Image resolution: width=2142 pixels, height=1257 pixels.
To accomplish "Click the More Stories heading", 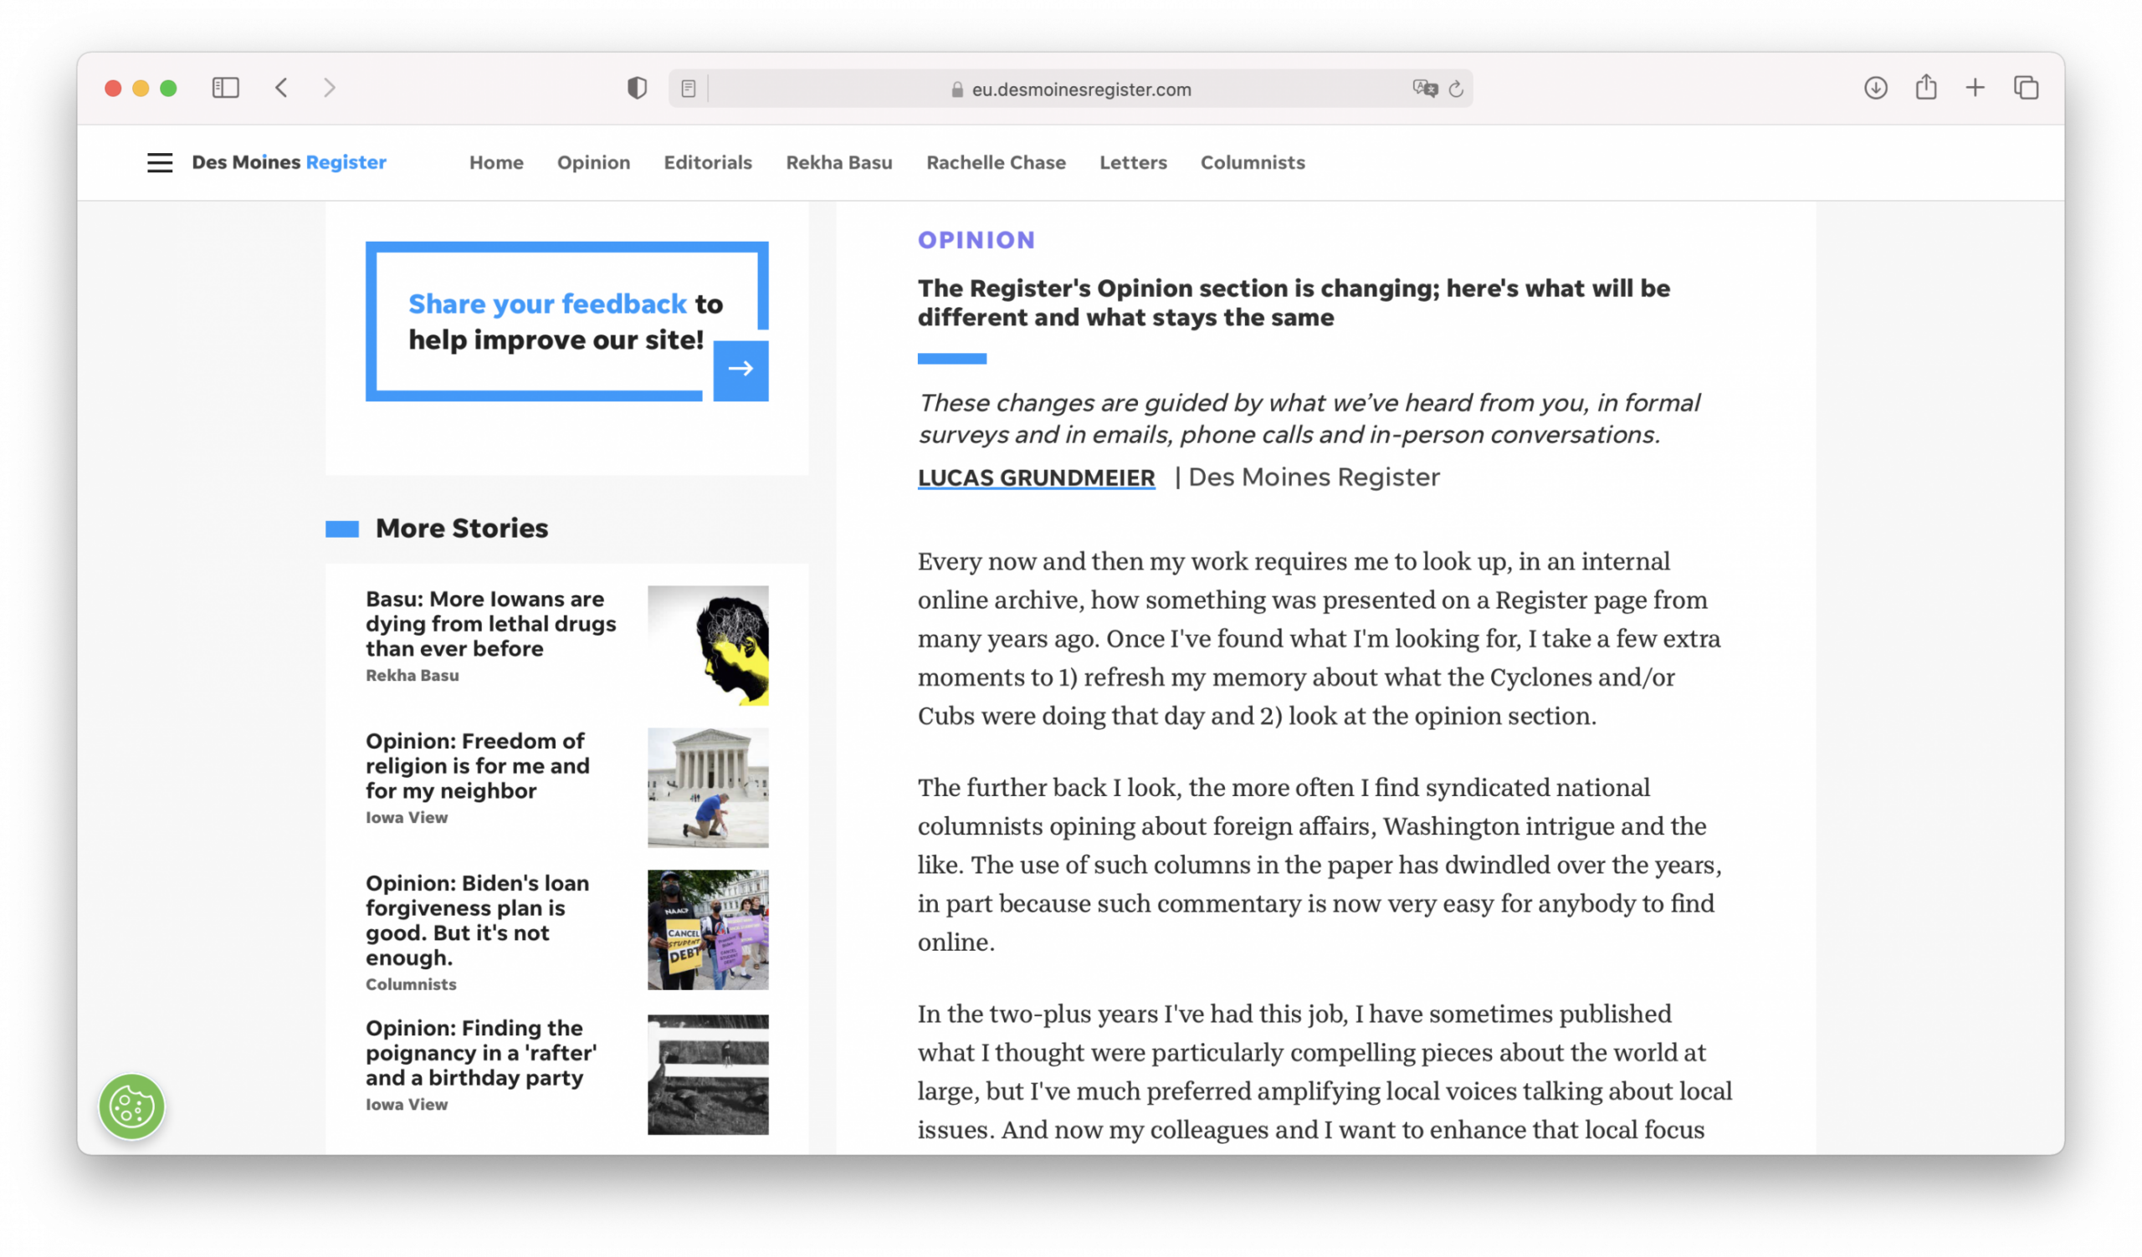I will tap(462, 529).
